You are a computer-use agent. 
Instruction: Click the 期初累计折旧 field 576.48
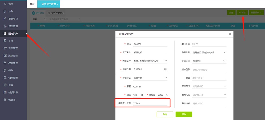(150, 103)
